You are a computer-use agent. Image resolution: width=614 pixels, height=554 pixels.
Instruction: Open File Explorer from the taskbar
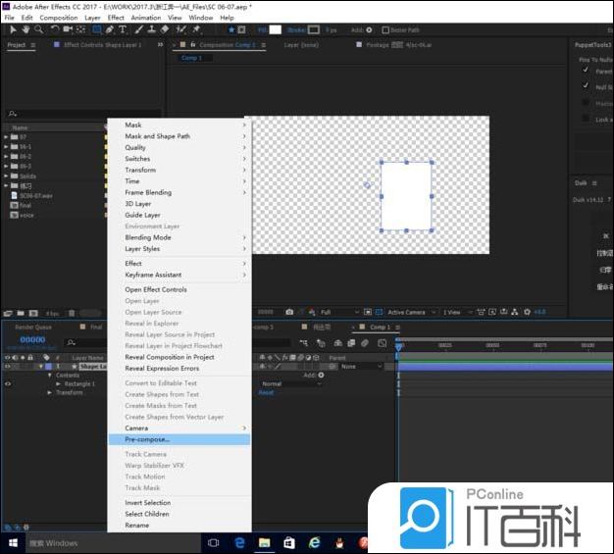(x=264, y=542)
